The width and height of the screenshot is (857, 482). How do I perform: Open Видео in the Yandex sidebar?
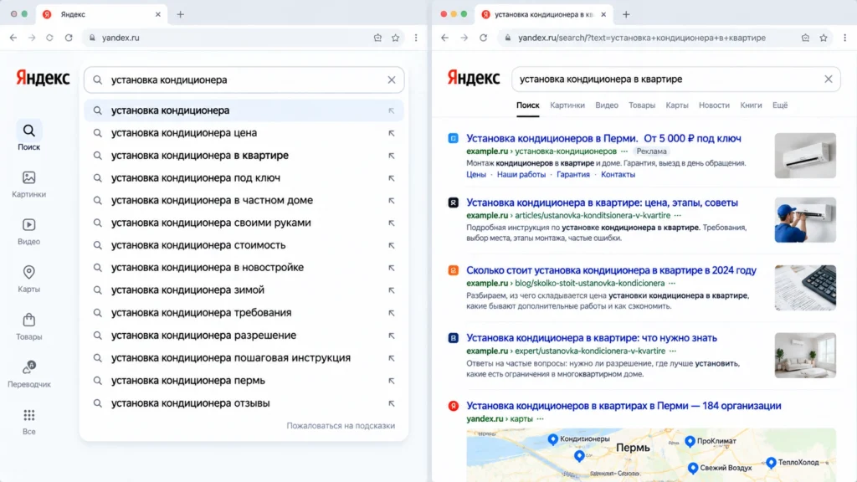pos(28,232)
